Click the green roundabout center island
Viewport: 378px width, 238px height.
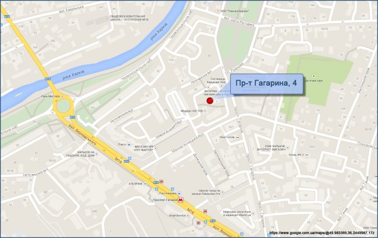tap(63, 106)
